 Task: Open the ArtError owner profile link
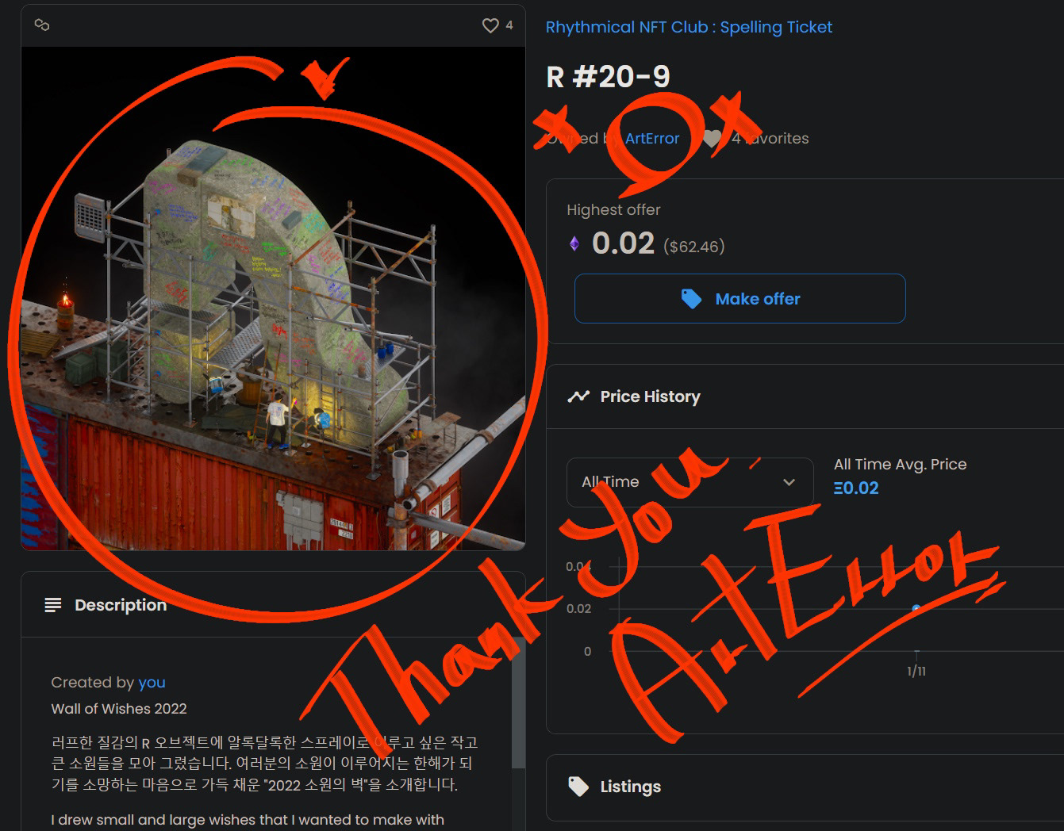652,138
